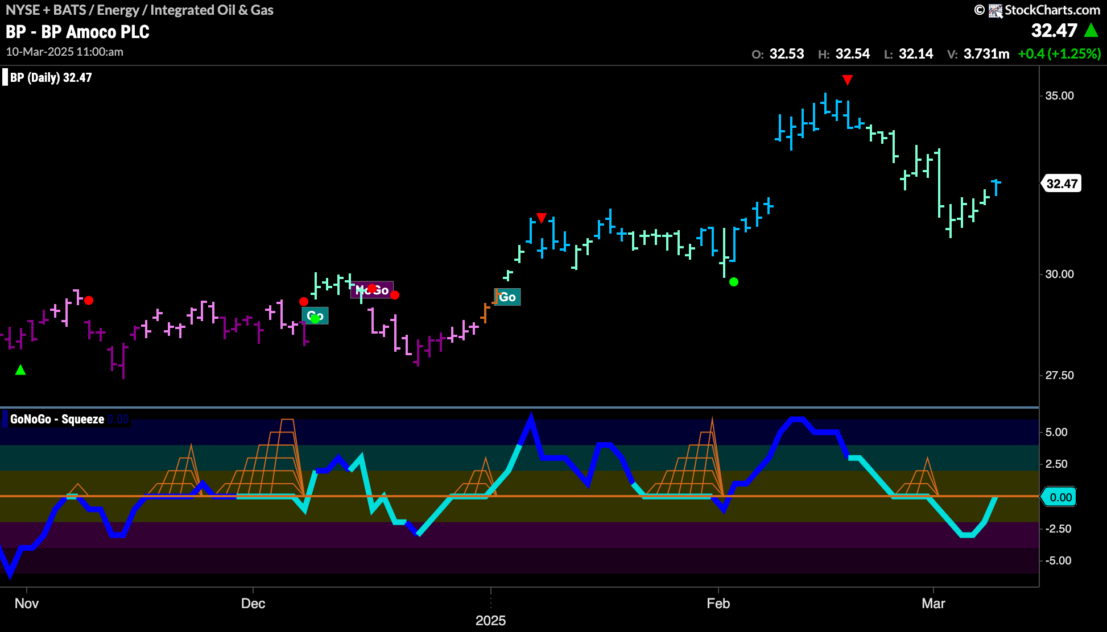Image resolution: width=1107 pixels, height=632 pixels.
Task: Click the green dot below early February low
Action: coord(734,282)
